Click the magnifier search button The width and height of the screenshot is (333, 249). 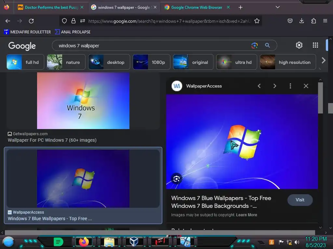point(267,45)
